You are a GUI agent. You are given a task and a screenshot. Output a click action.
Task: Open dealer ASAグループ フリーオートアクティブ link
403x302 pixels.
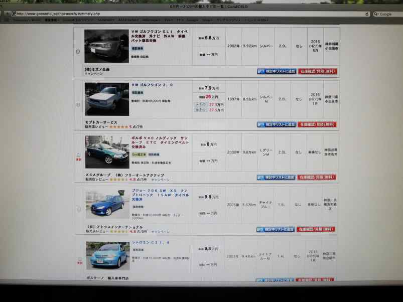click(125, 175)
